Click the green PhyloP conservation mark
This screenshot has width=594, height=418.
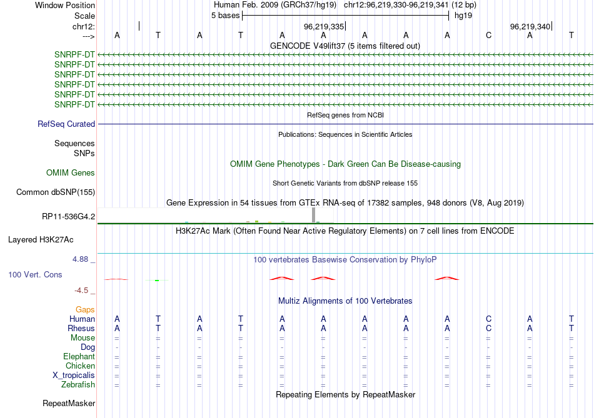pyautogui.click(x=157, y=281)
